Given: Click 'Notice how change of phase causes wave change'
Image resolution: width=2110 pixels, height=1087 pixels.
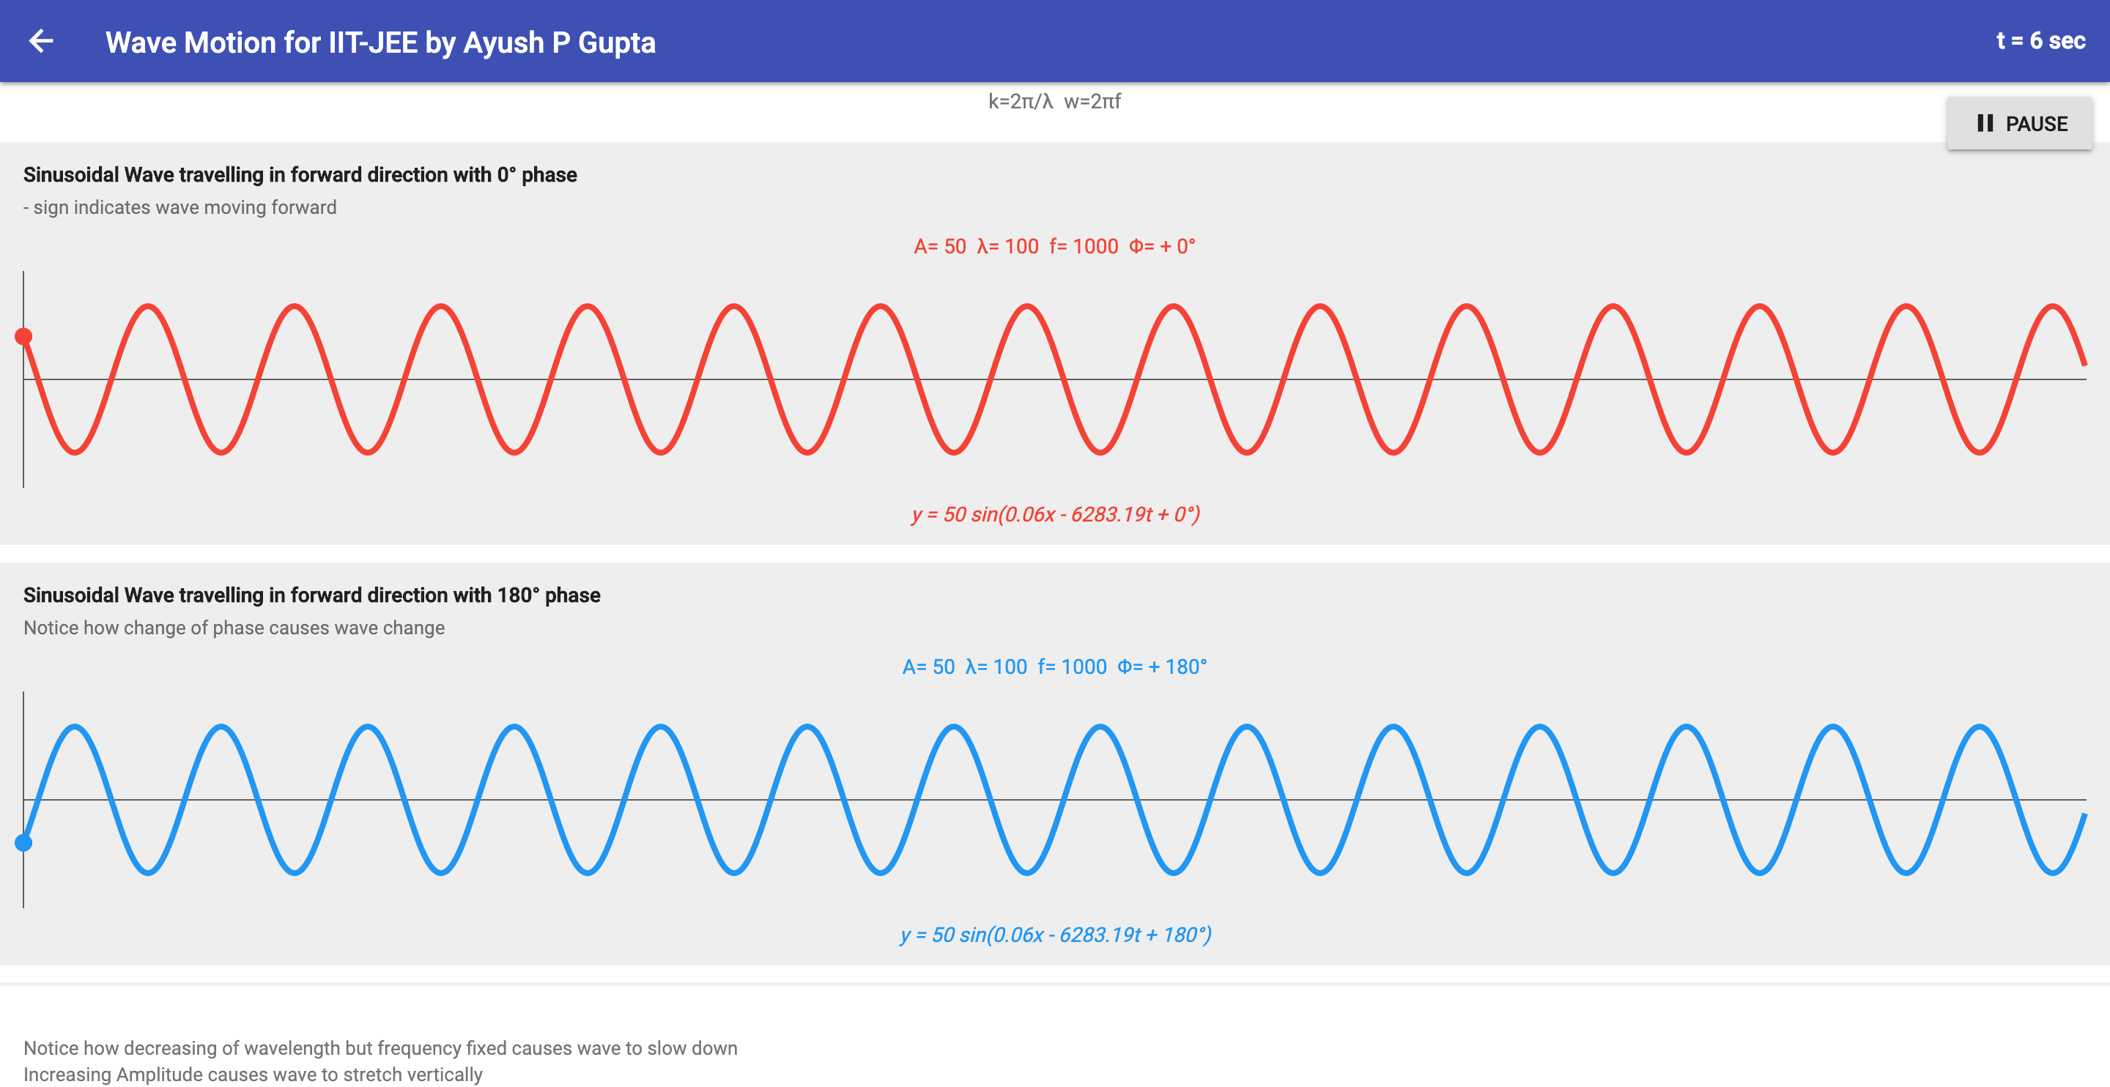Looking at the screenshot, I should pos(234,628).
